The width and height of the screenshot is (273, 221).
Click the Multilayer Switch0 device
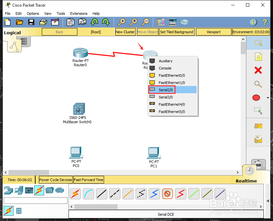click(79, 109)
